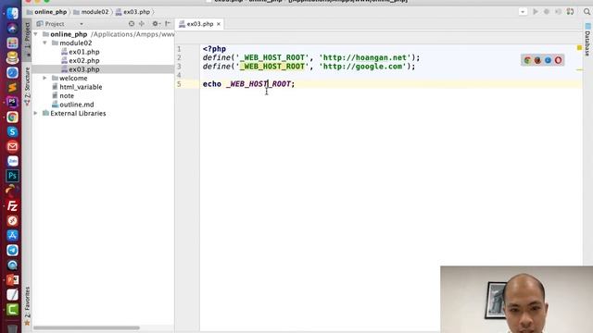Select module02 folder label in tree
This screenshot has height=333, width=593.
pyautogui.click(x=76, y=43)
